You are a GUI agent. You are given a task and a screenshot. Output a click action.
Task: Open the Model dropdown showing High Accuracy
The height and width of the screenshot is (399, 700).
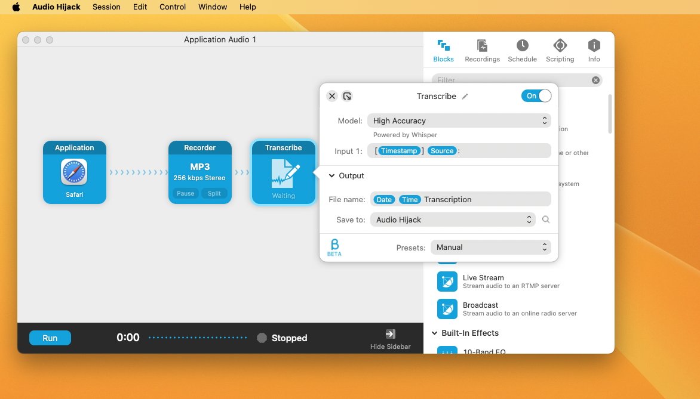(459, 120)
